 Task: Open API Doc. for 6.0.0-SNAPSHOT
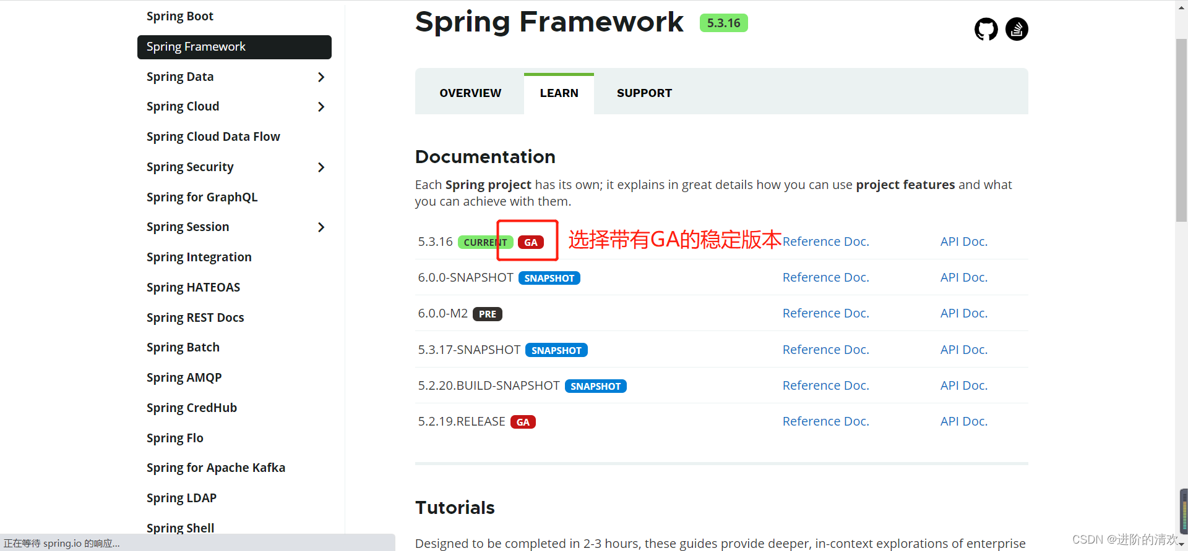pyautogui.click(x=963, y=278)
